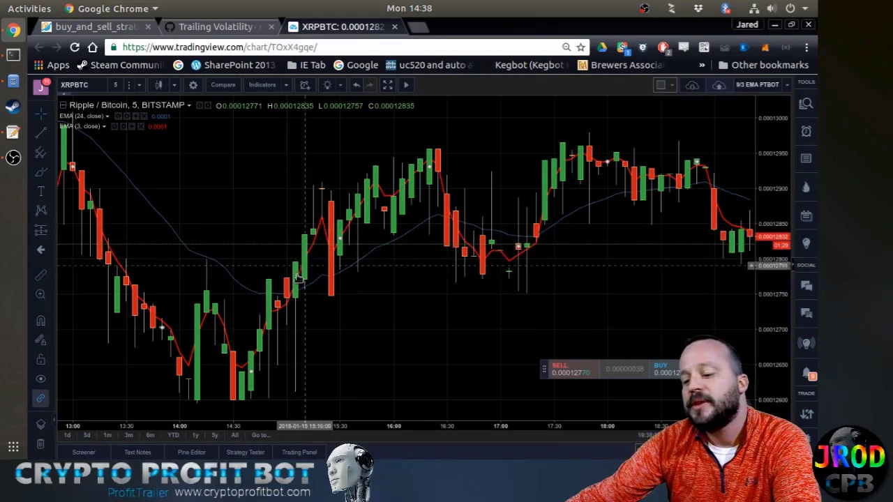Select the trend line drawing tool

click(40, 132)
